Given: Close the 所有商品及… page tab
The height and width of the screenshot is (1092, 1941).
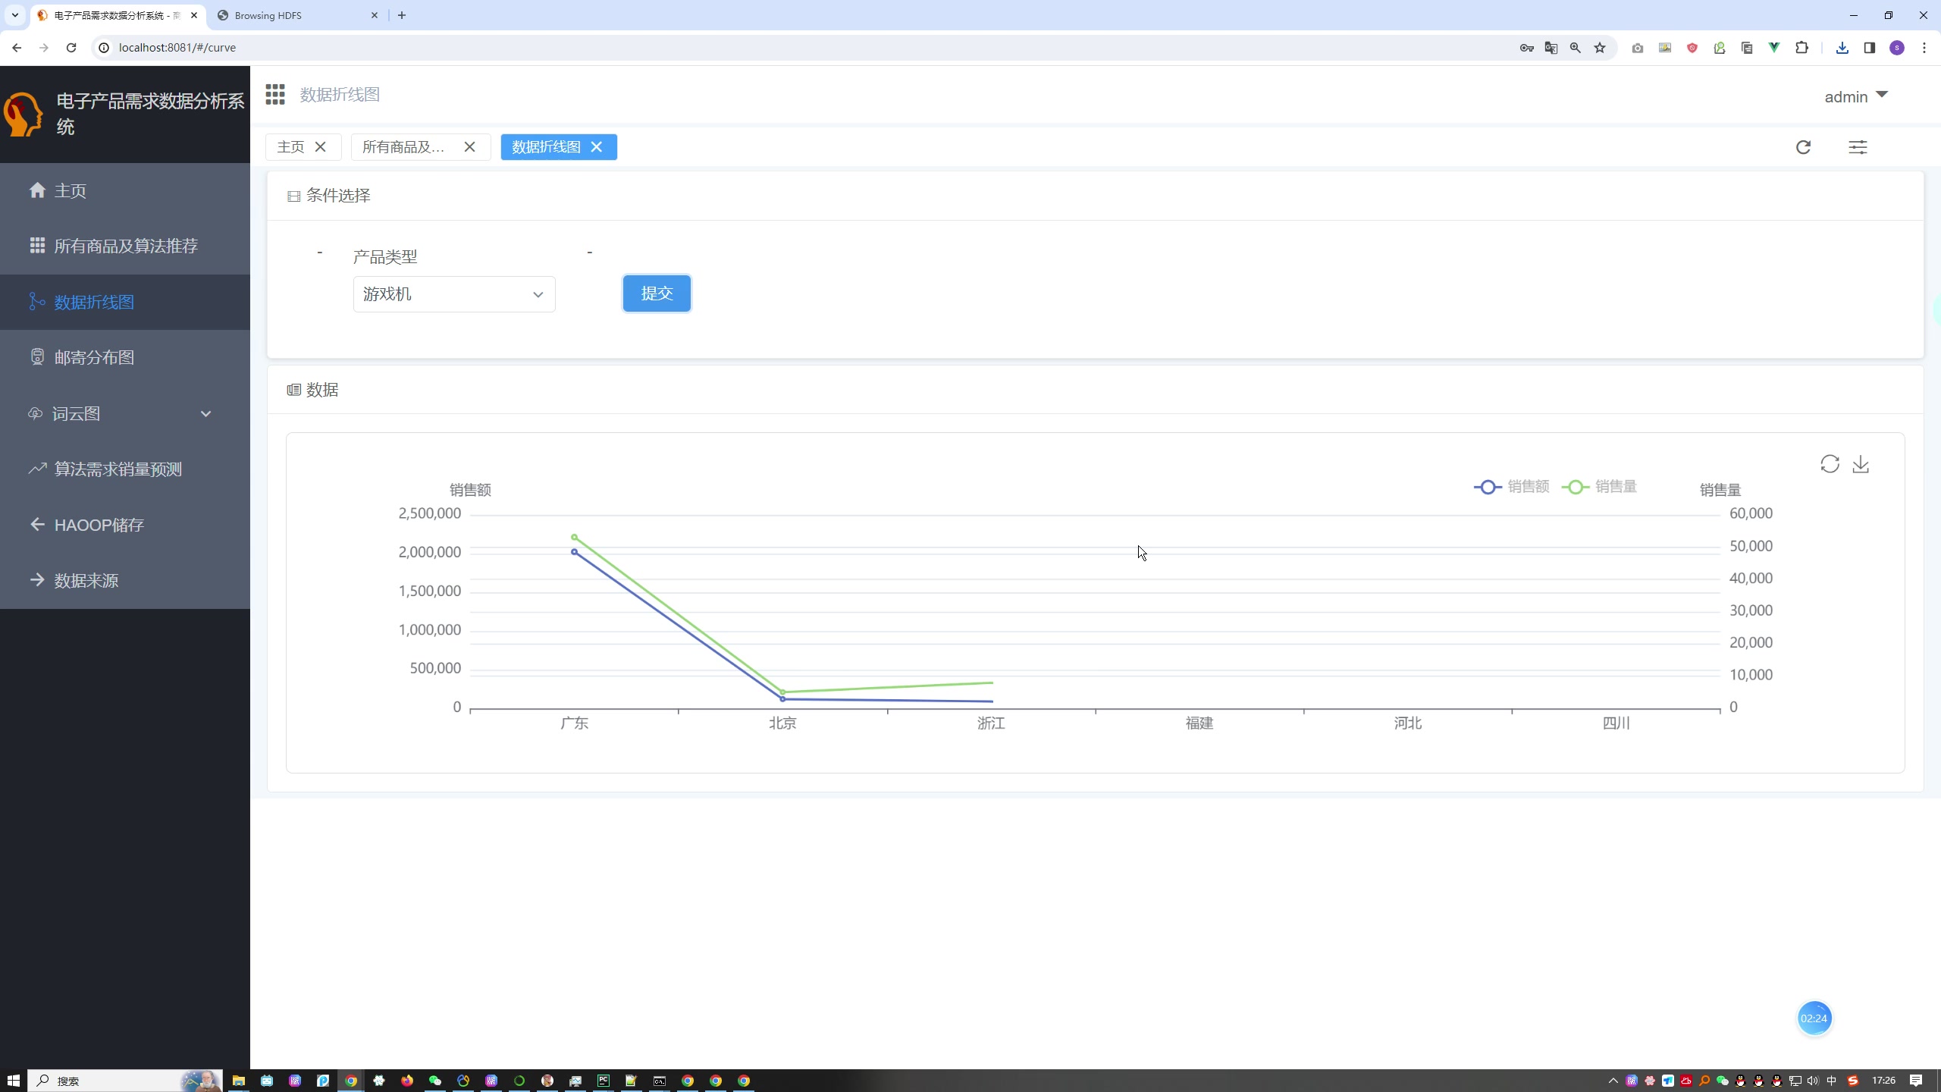Looking at the screenshot, I should [x=470, y=147].
